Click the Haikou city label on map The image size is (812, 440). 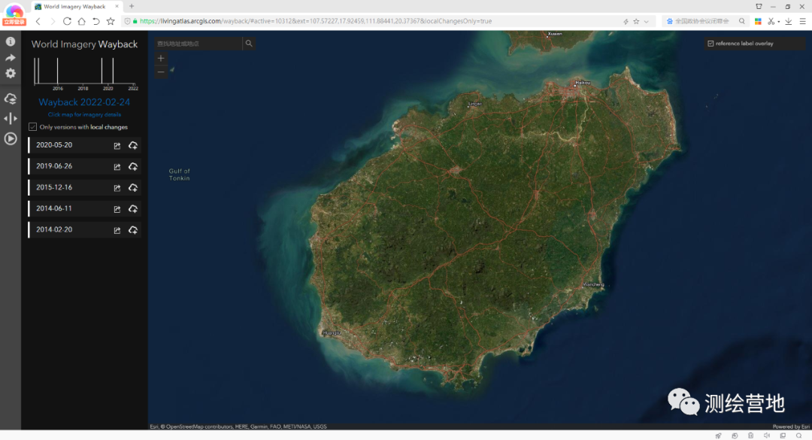point(583,83)
